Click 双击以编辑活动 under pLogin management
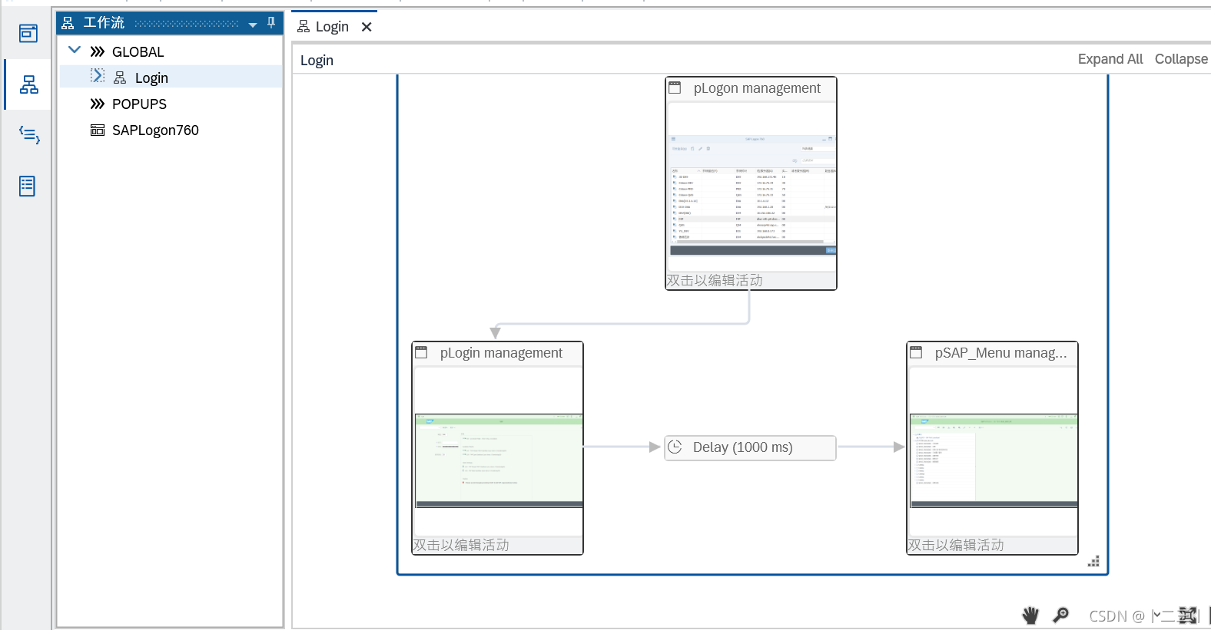This screenshot has height=630, width=1211. (461, 546)
